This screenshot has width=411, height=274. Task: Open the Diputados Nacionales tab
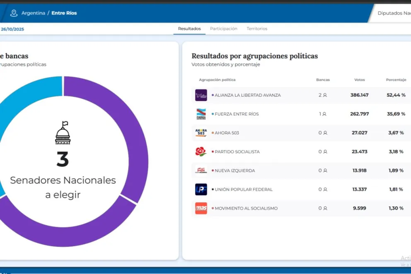(x=394, y=13)
